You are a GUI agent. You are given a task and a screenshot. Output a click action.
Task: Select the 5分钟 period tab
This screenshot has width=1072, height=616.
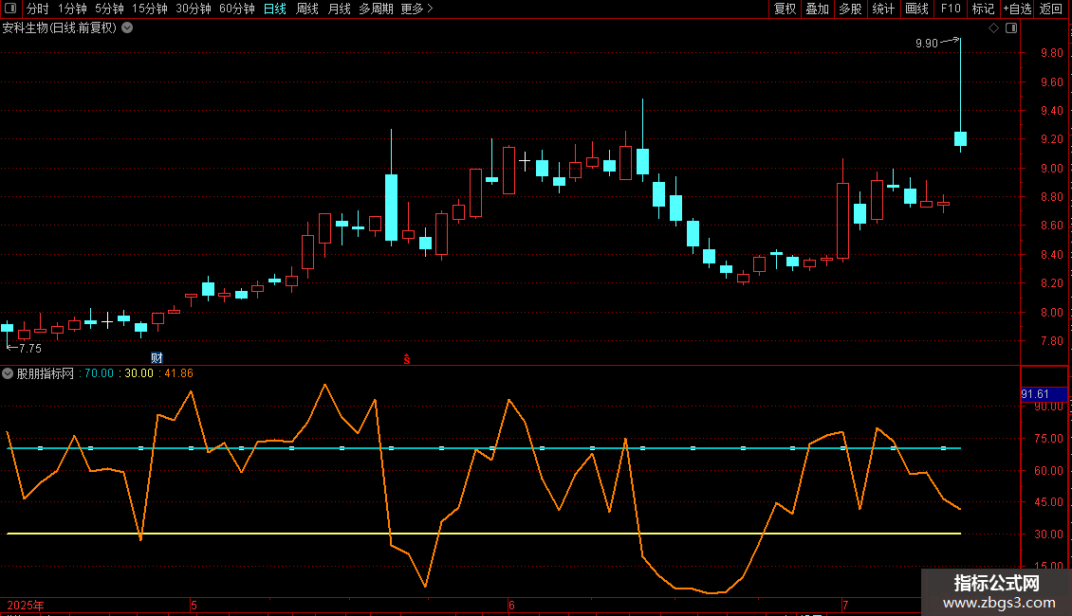109,9
